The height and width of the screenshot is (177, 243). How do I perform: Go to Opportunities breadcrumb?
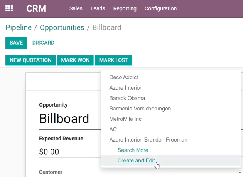click(x=62, y=28)
